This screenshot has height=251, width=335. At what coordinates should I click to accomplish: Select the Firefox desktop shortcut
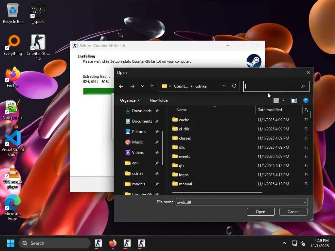[x=13, y=77]
